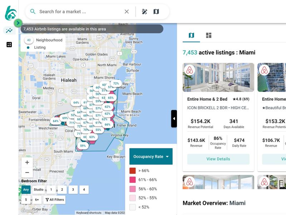This screenshot has width=286, height=215.
Task: Open the Occupancy Rate dropdown
Action: 151,157
